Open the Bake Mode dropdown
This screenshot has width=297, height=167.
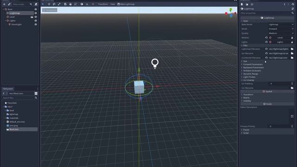coord(281,25)
